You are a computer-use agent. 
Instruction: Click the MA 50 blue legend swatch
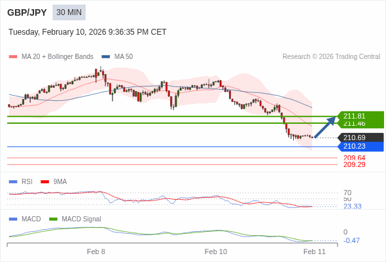click(106, 57)
